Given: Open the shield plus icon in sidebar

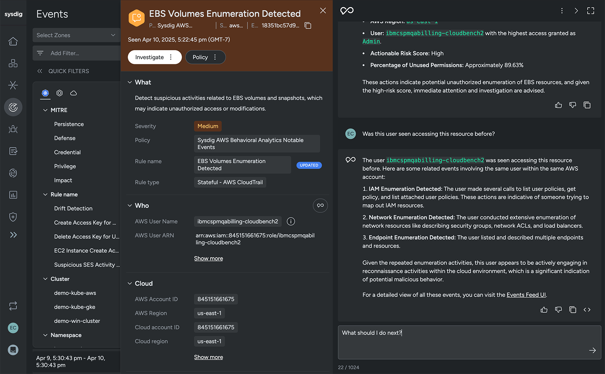Looking at the screenshot, I should pos(13,217).
